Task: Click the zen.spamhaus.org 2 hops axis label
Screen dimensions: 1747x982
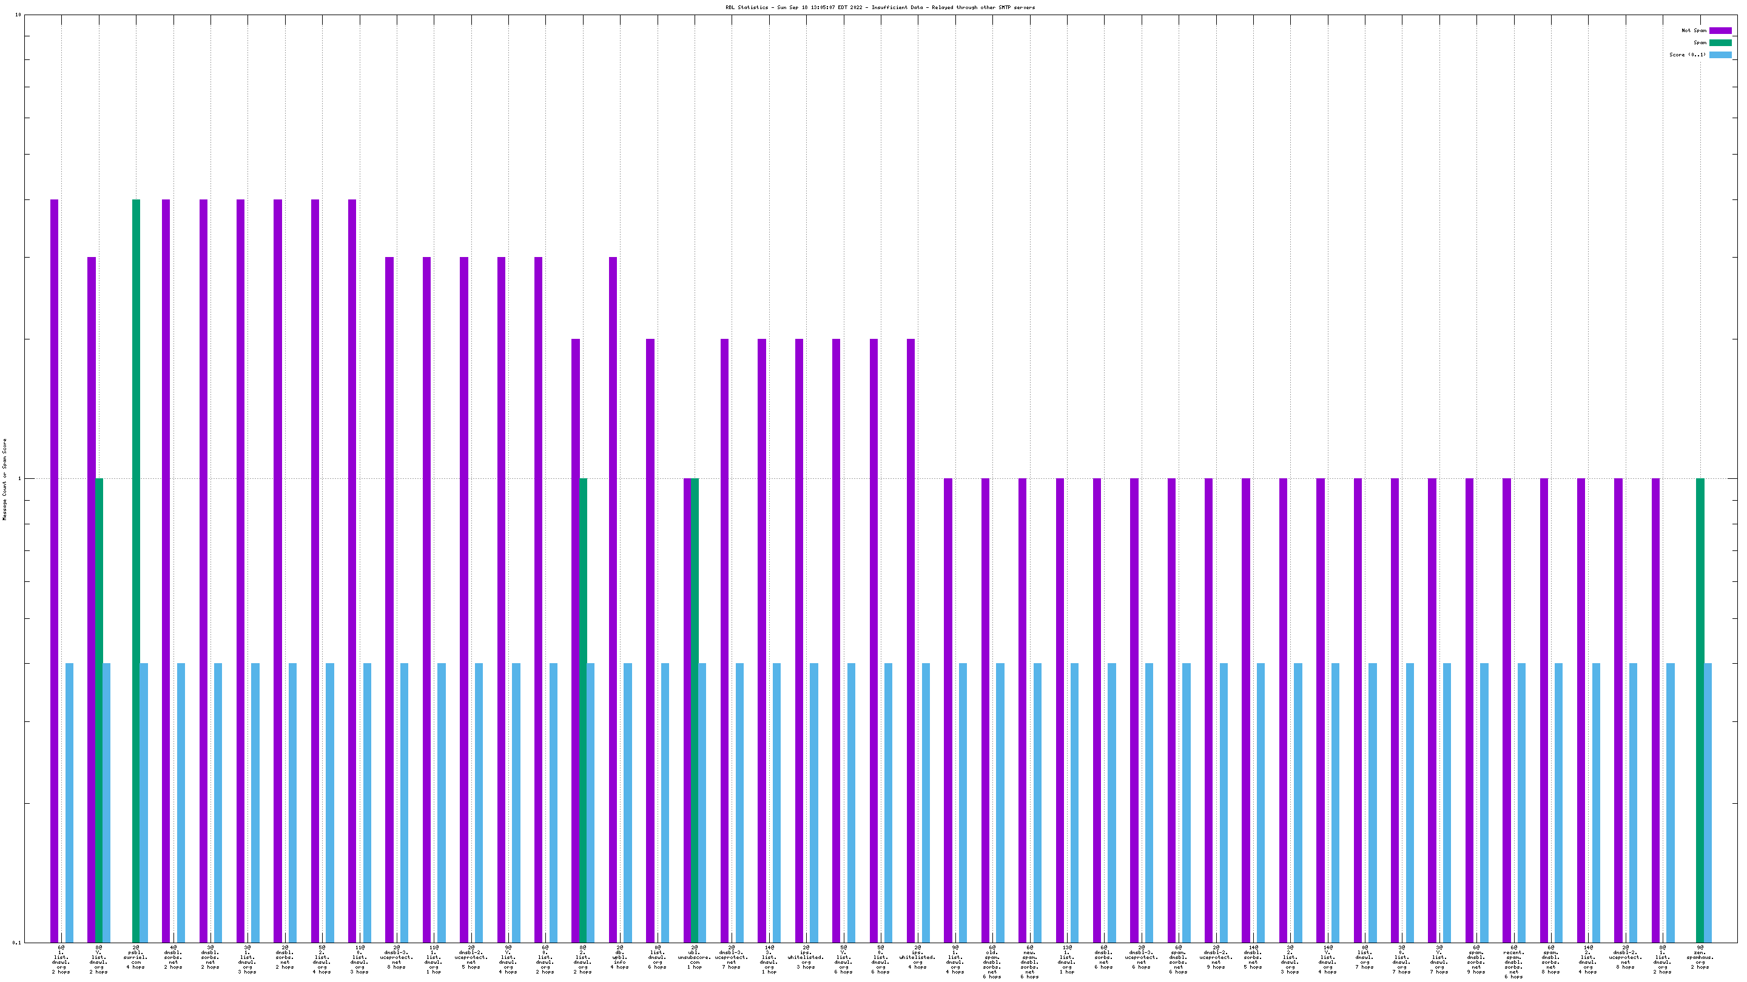Action: [x=1700, y=957]
